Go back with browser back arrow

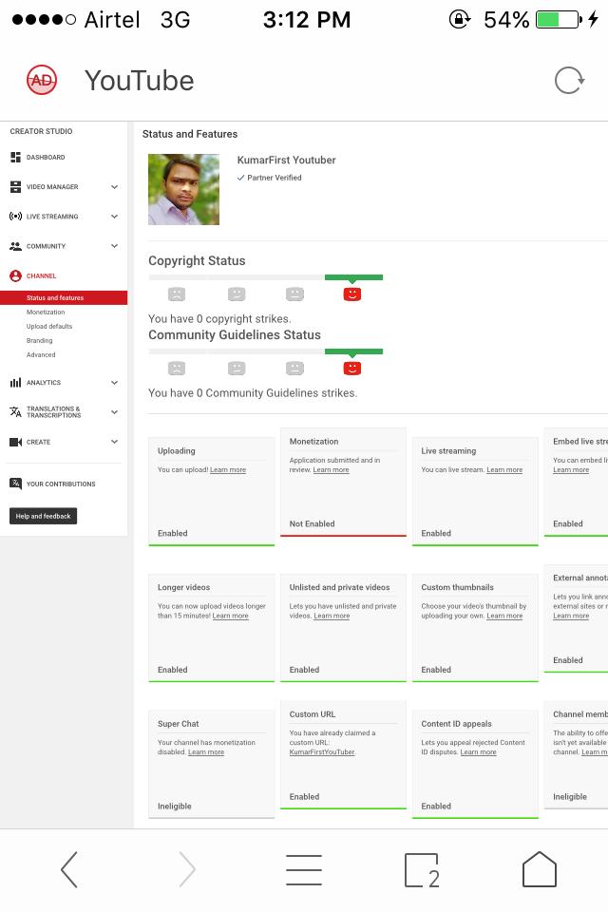point(68,869)
